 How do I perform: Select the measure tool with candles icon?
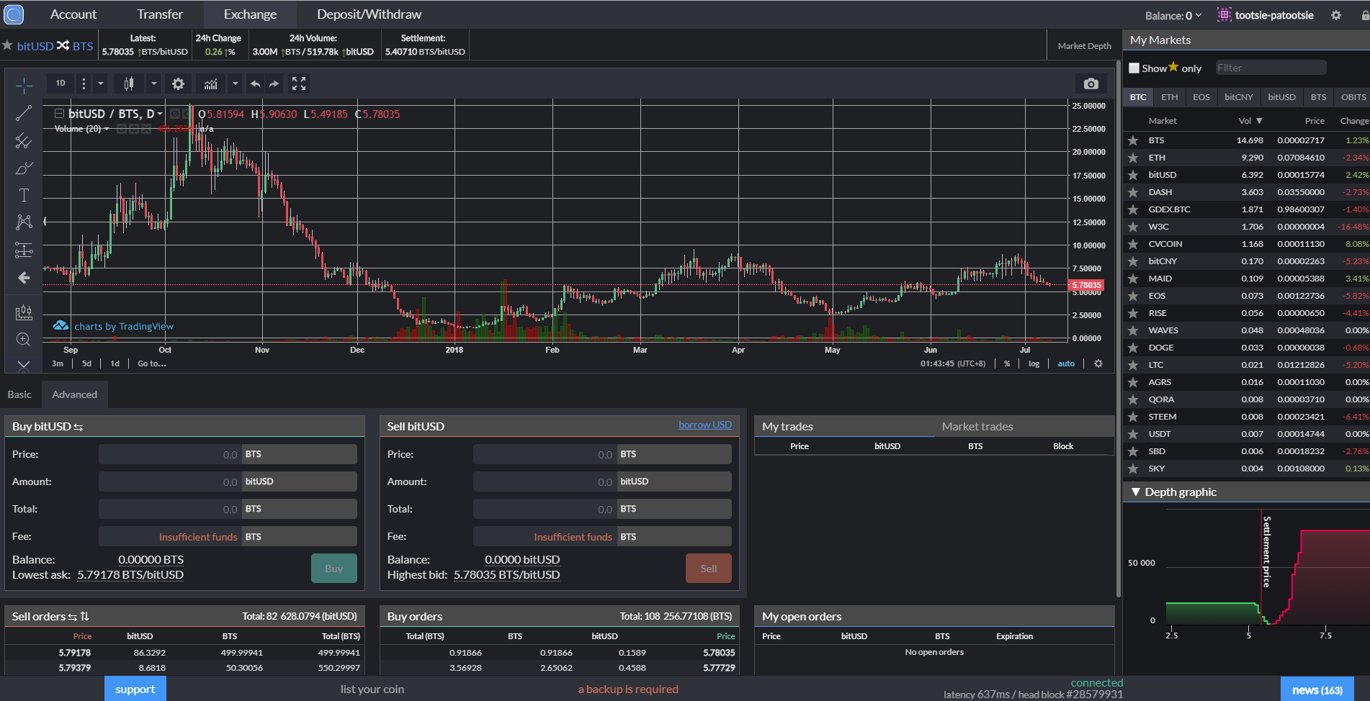tap(24, 312)
